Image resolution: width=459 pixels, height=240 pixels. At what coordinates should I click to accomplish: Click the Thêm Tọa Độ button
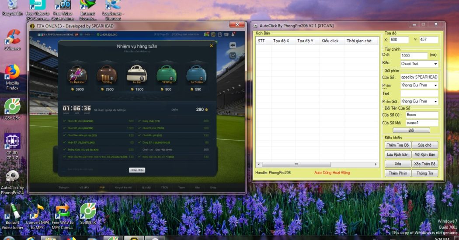(x=397, y=145)
